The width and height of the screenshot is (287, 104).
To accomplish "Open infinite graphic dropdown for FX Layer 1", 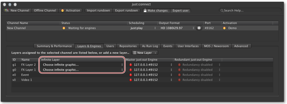I will (83, 70).
